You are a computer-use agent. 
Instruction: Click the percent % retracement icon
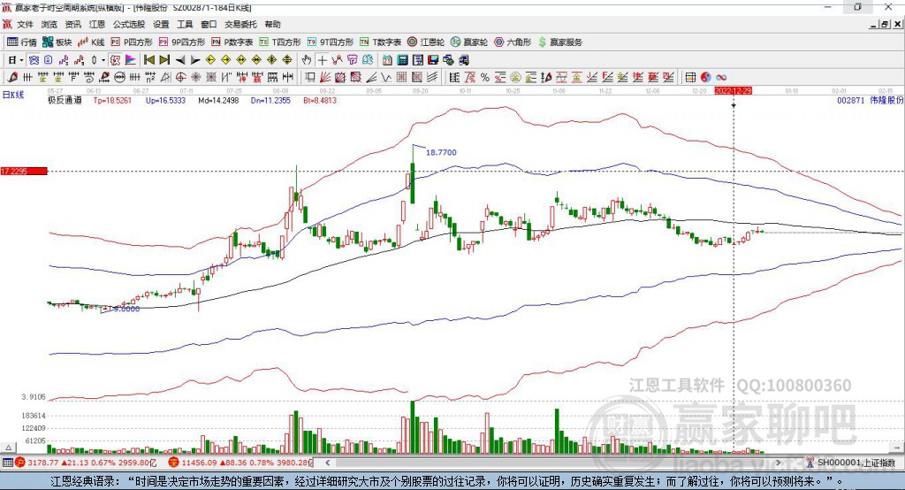(x=485, y=77)
